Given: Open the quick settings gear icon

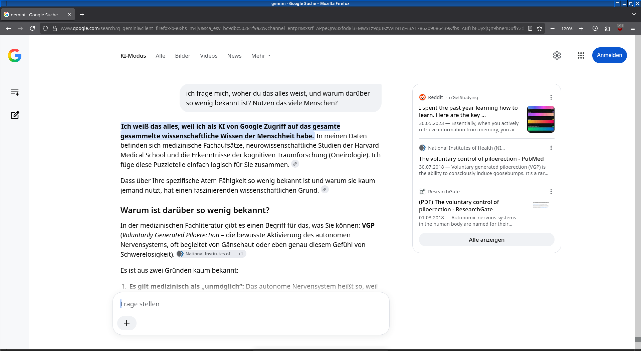Looking at the screenshot, I should click(557, 55).
